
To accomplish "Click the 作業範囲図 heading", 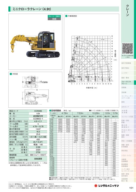I will coord(72,16).
